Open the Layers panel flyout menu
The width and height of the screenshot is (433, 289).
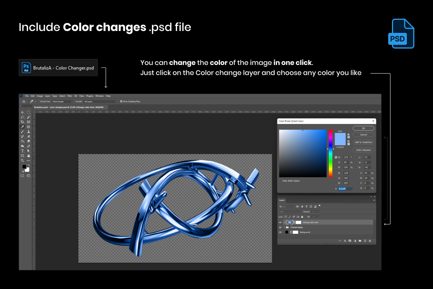pos(374,200)
